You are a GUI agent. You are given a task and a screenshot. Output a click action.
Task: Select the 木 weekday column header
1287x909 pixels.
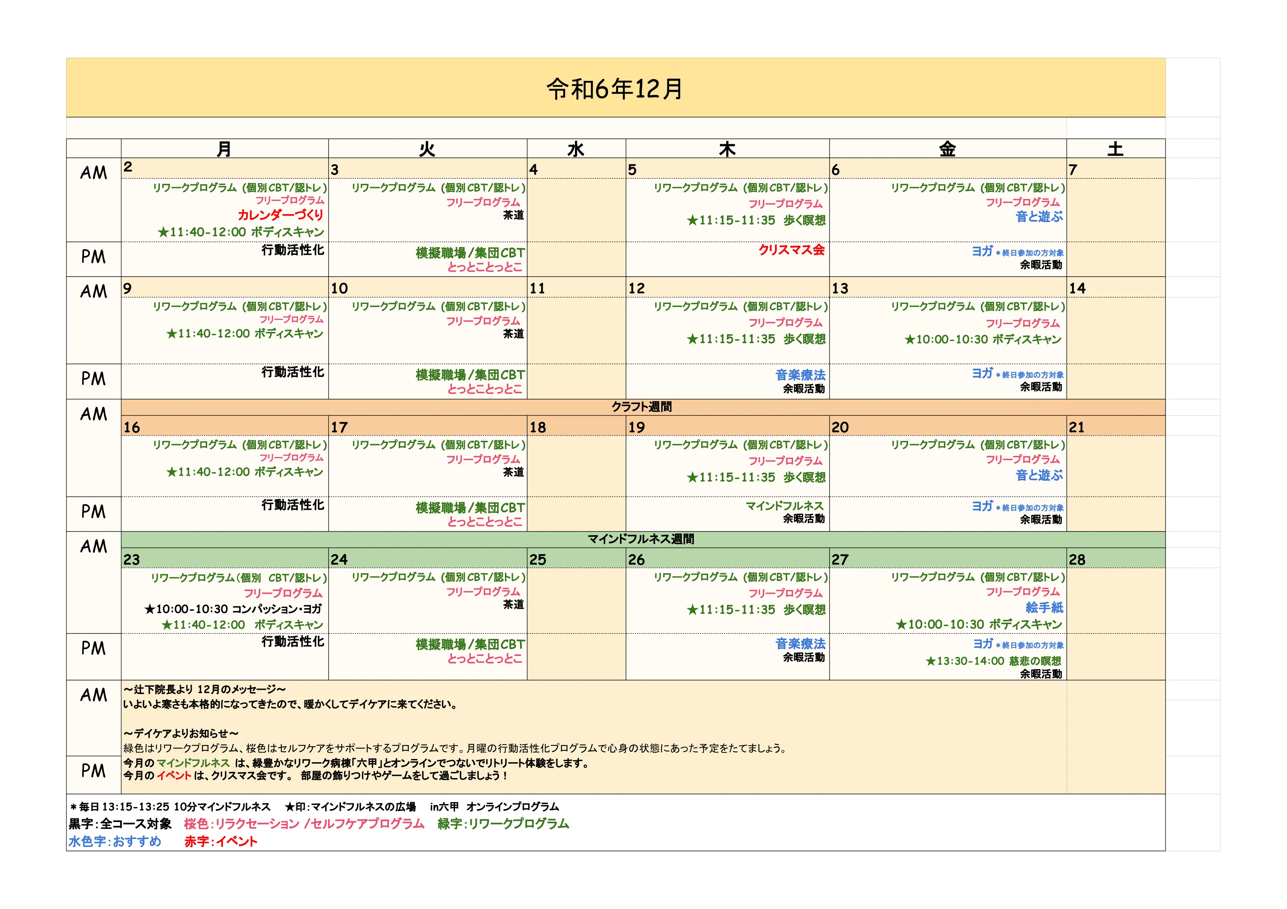pos(727,149)
